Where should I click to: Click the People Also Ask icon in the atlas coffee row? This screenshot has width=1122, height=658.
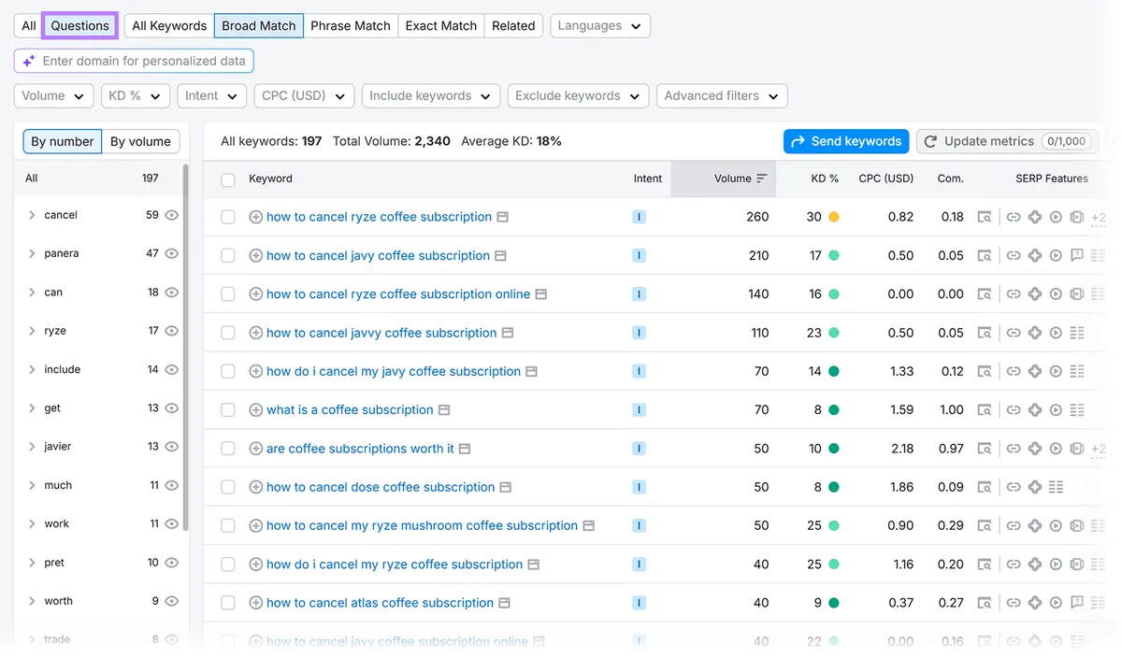(x=1077, y=603)
